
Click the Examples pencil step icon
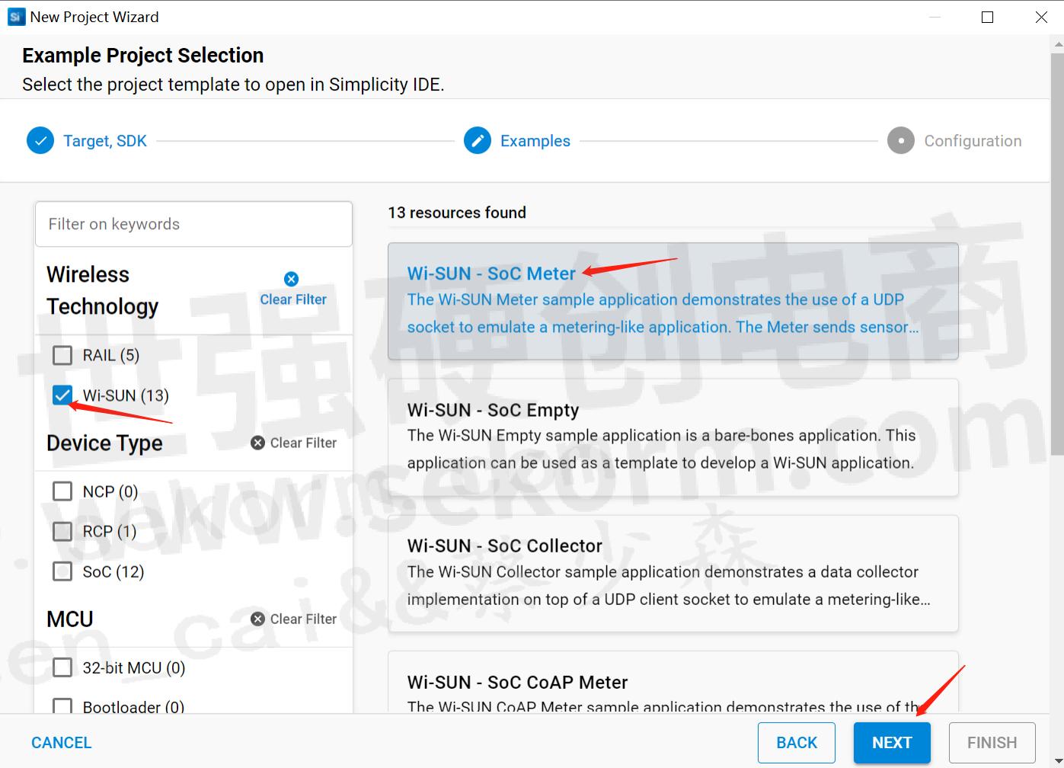[478, 141]
